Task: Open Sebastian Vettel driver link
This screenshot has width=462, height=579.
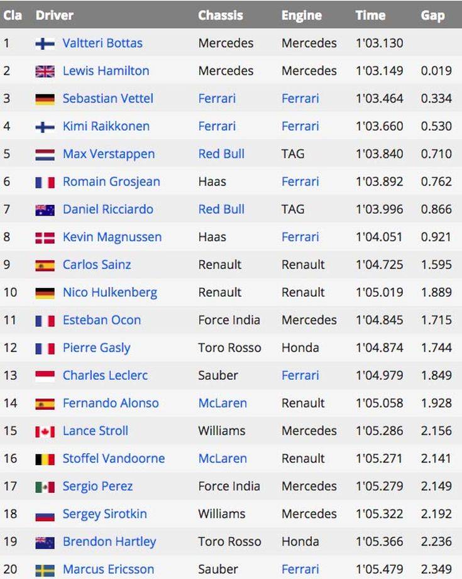Action: [x=108, y=99]
